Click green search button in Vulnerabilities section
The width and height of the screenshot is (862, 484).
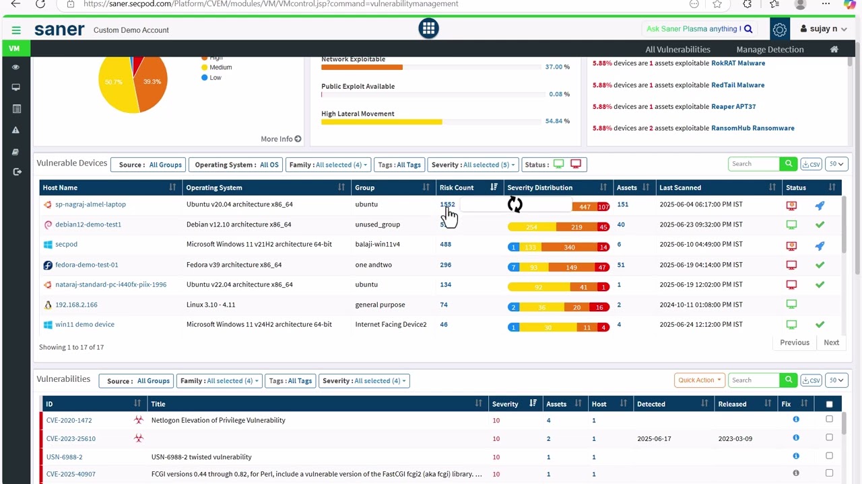(789, 380)
